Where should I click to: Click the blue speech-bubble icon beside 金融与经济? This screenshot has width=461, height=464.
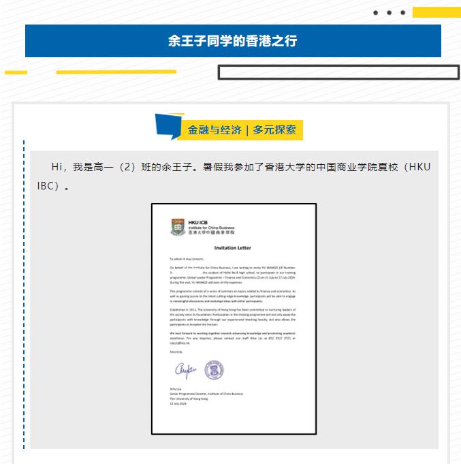coord(169,126)
